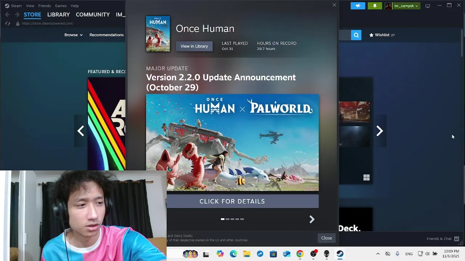Advance to the next update arrow
465x261 pixels.
tap(312, 219)
